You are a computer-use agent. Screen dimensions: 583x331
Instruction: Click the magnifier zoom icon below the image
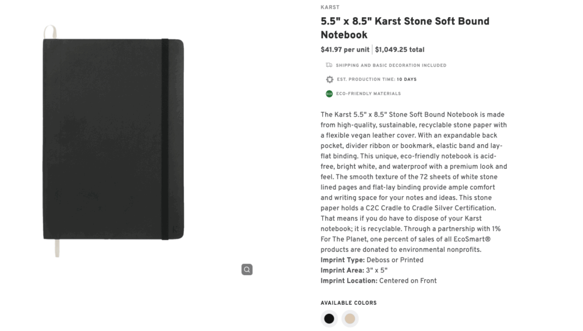[247, 269]
